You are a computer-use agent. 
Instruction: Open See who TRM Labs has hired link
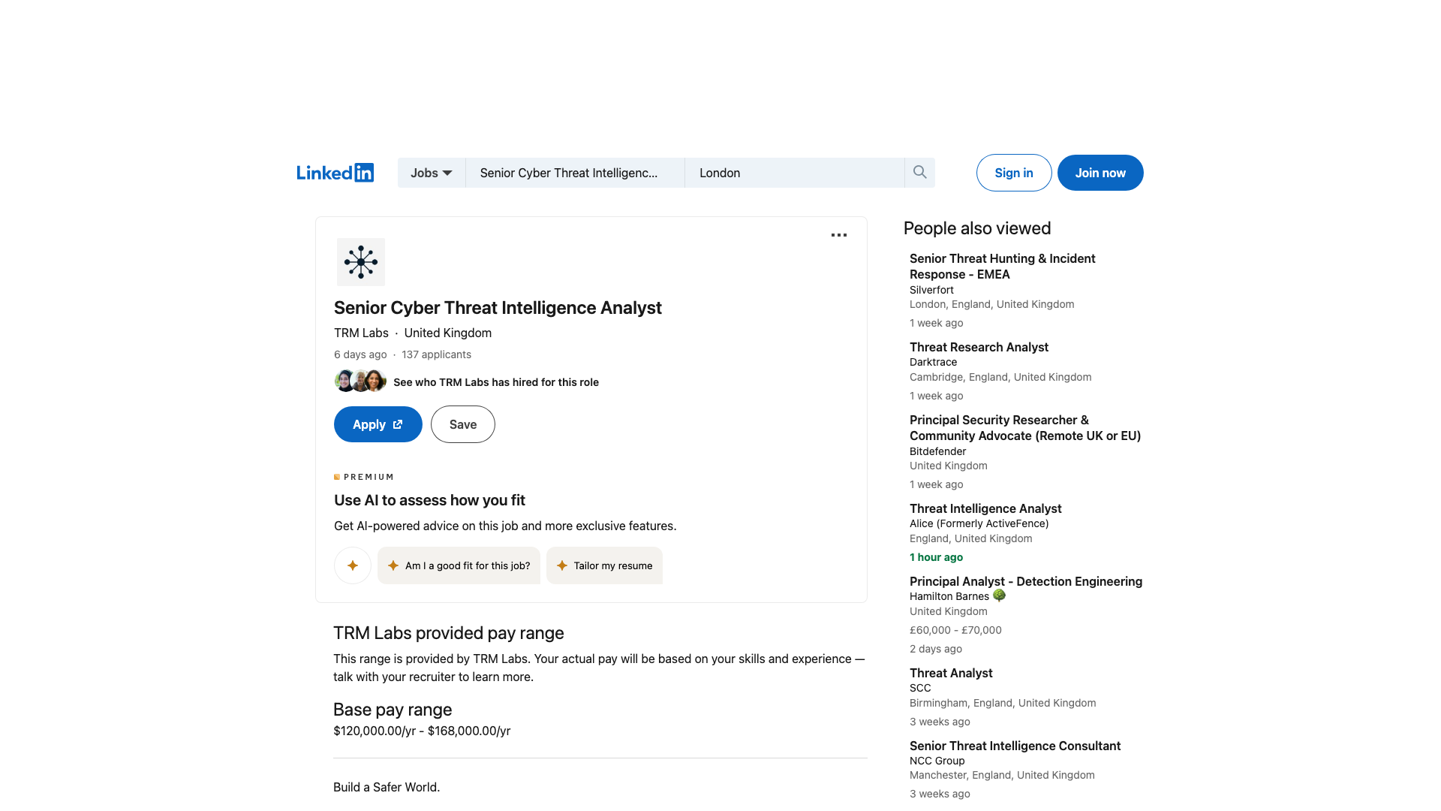[x=496, y=382]
